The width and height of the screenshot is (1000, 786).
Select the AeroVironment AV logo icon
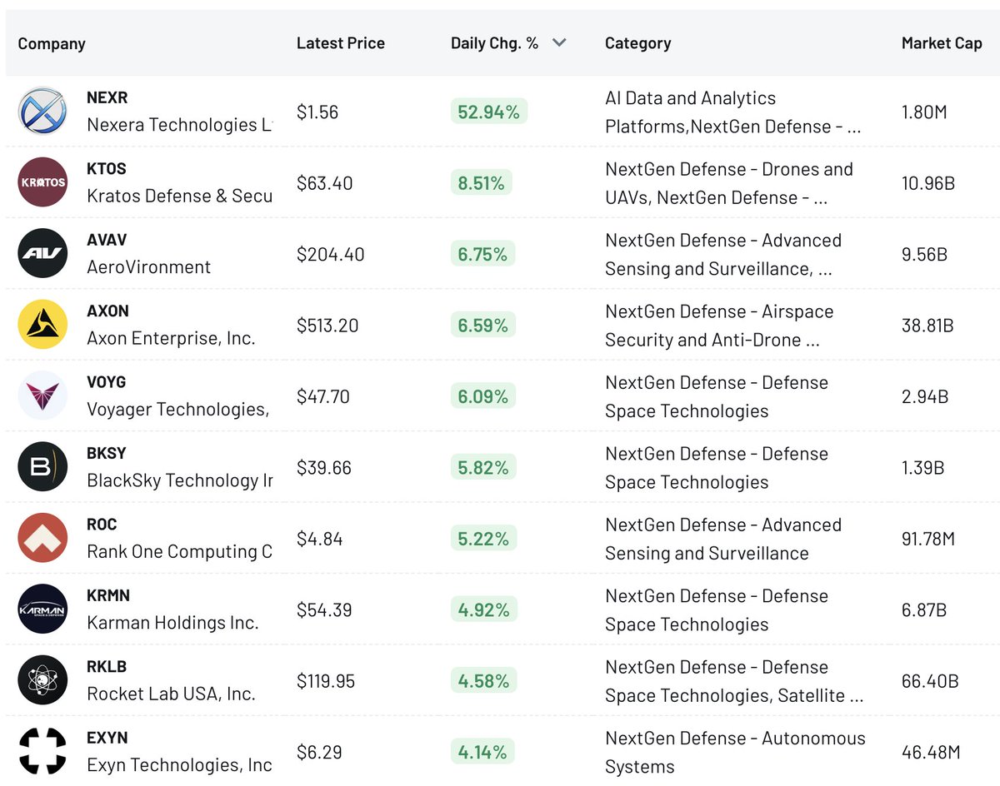(x=42, y=253)
